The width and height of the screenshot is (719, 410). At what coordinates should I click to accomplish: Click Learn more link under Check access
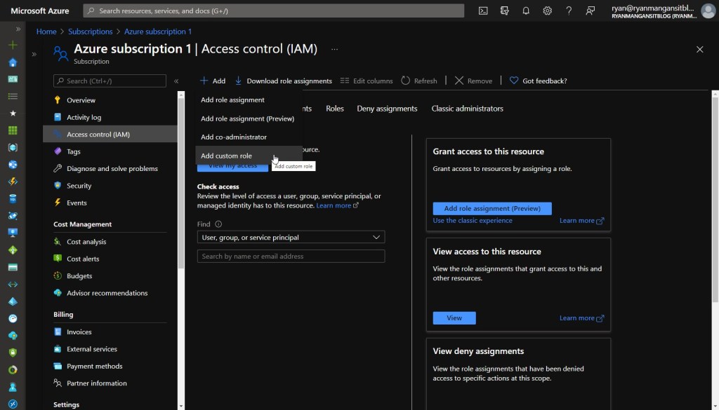coord(337,205)
